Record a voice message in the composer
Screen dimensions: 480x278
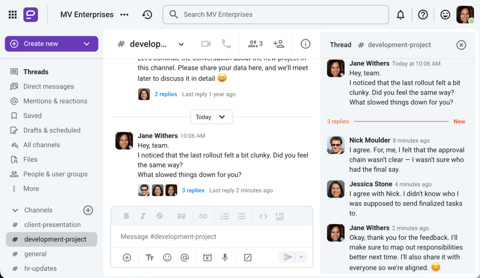pos(225,257)
